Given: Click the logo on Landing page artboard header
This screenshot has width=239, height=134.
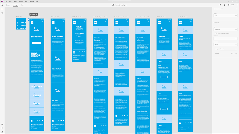Looking at the screenshot, I should coord(32,22).
